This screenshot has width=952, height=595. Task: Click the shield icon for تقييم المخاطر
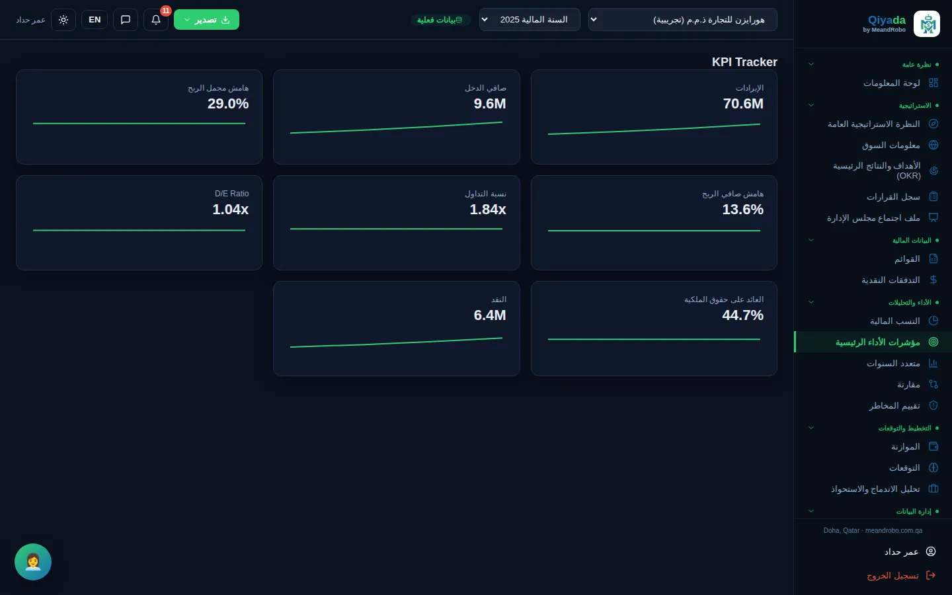933,405
